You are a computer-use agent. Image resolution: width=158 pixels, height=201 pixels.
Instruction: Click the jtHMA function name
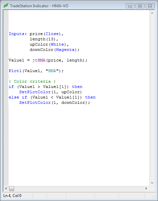coord(39,60)
